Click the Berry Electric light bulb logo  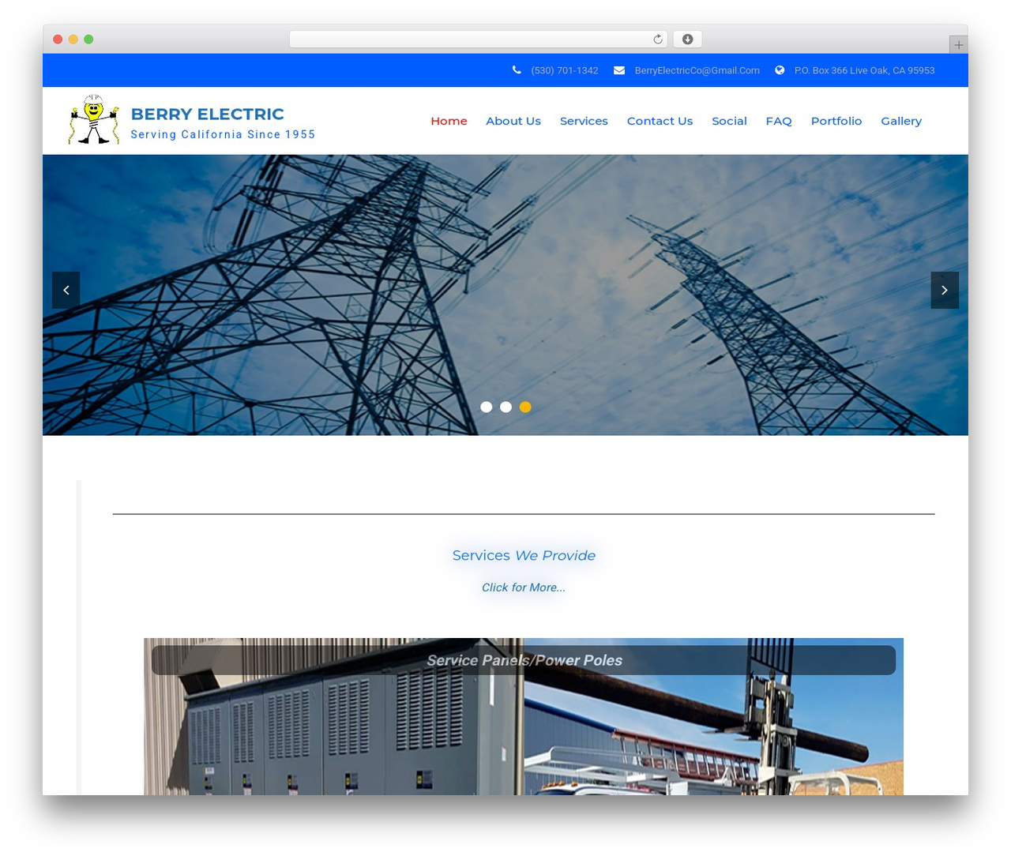click(x=94, y=120)
